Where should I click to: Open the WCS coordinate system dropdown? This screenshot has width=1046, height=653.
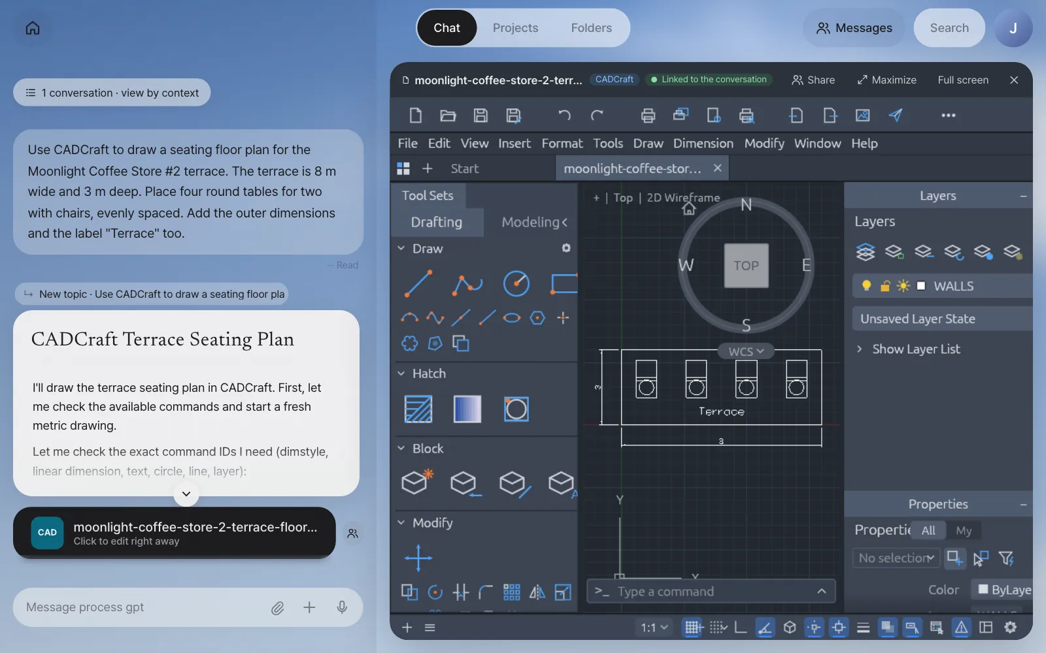[746, 351]
